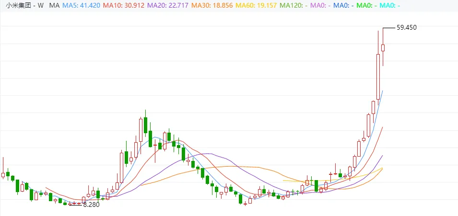Click the MA20: 22.717 legend value

168,5
